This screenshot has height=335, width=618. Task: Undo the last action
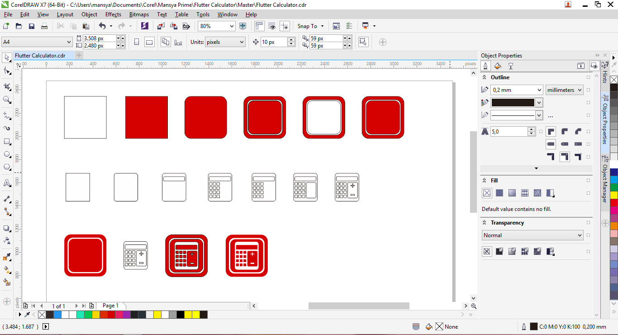tap(102, 26)
